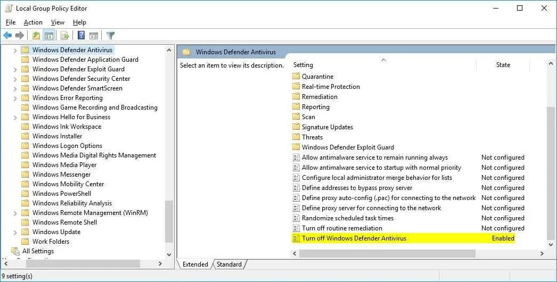The height and width of the screenshot is (282, 557).
Task: Expand the Windows Error Reporting node
Action: tap(15, 98)
